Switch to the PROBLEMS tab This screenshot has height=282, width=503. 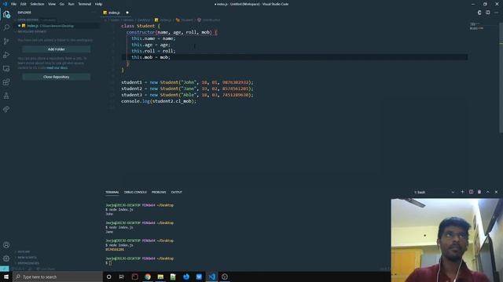(159, 192)
